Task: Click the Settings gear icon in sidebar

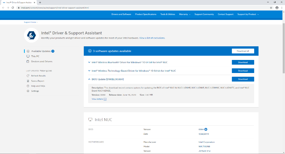Action: (28, 91)
